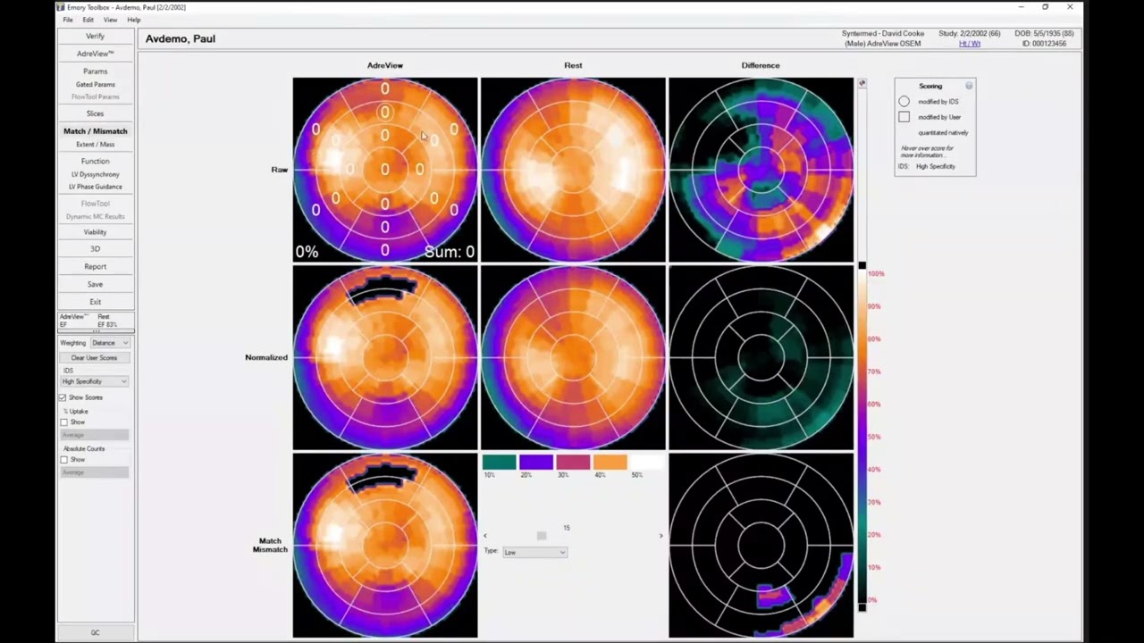
Task: Open Gated Params
Action: pos(96,85)
